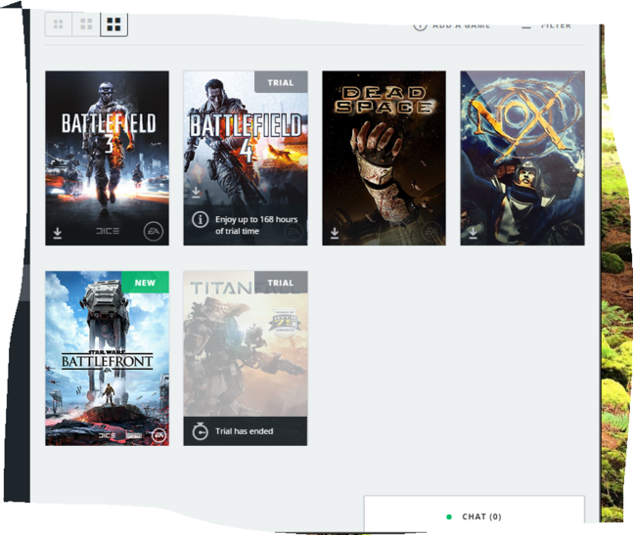Click download icon on Dead Space

(x=335, y=233)
